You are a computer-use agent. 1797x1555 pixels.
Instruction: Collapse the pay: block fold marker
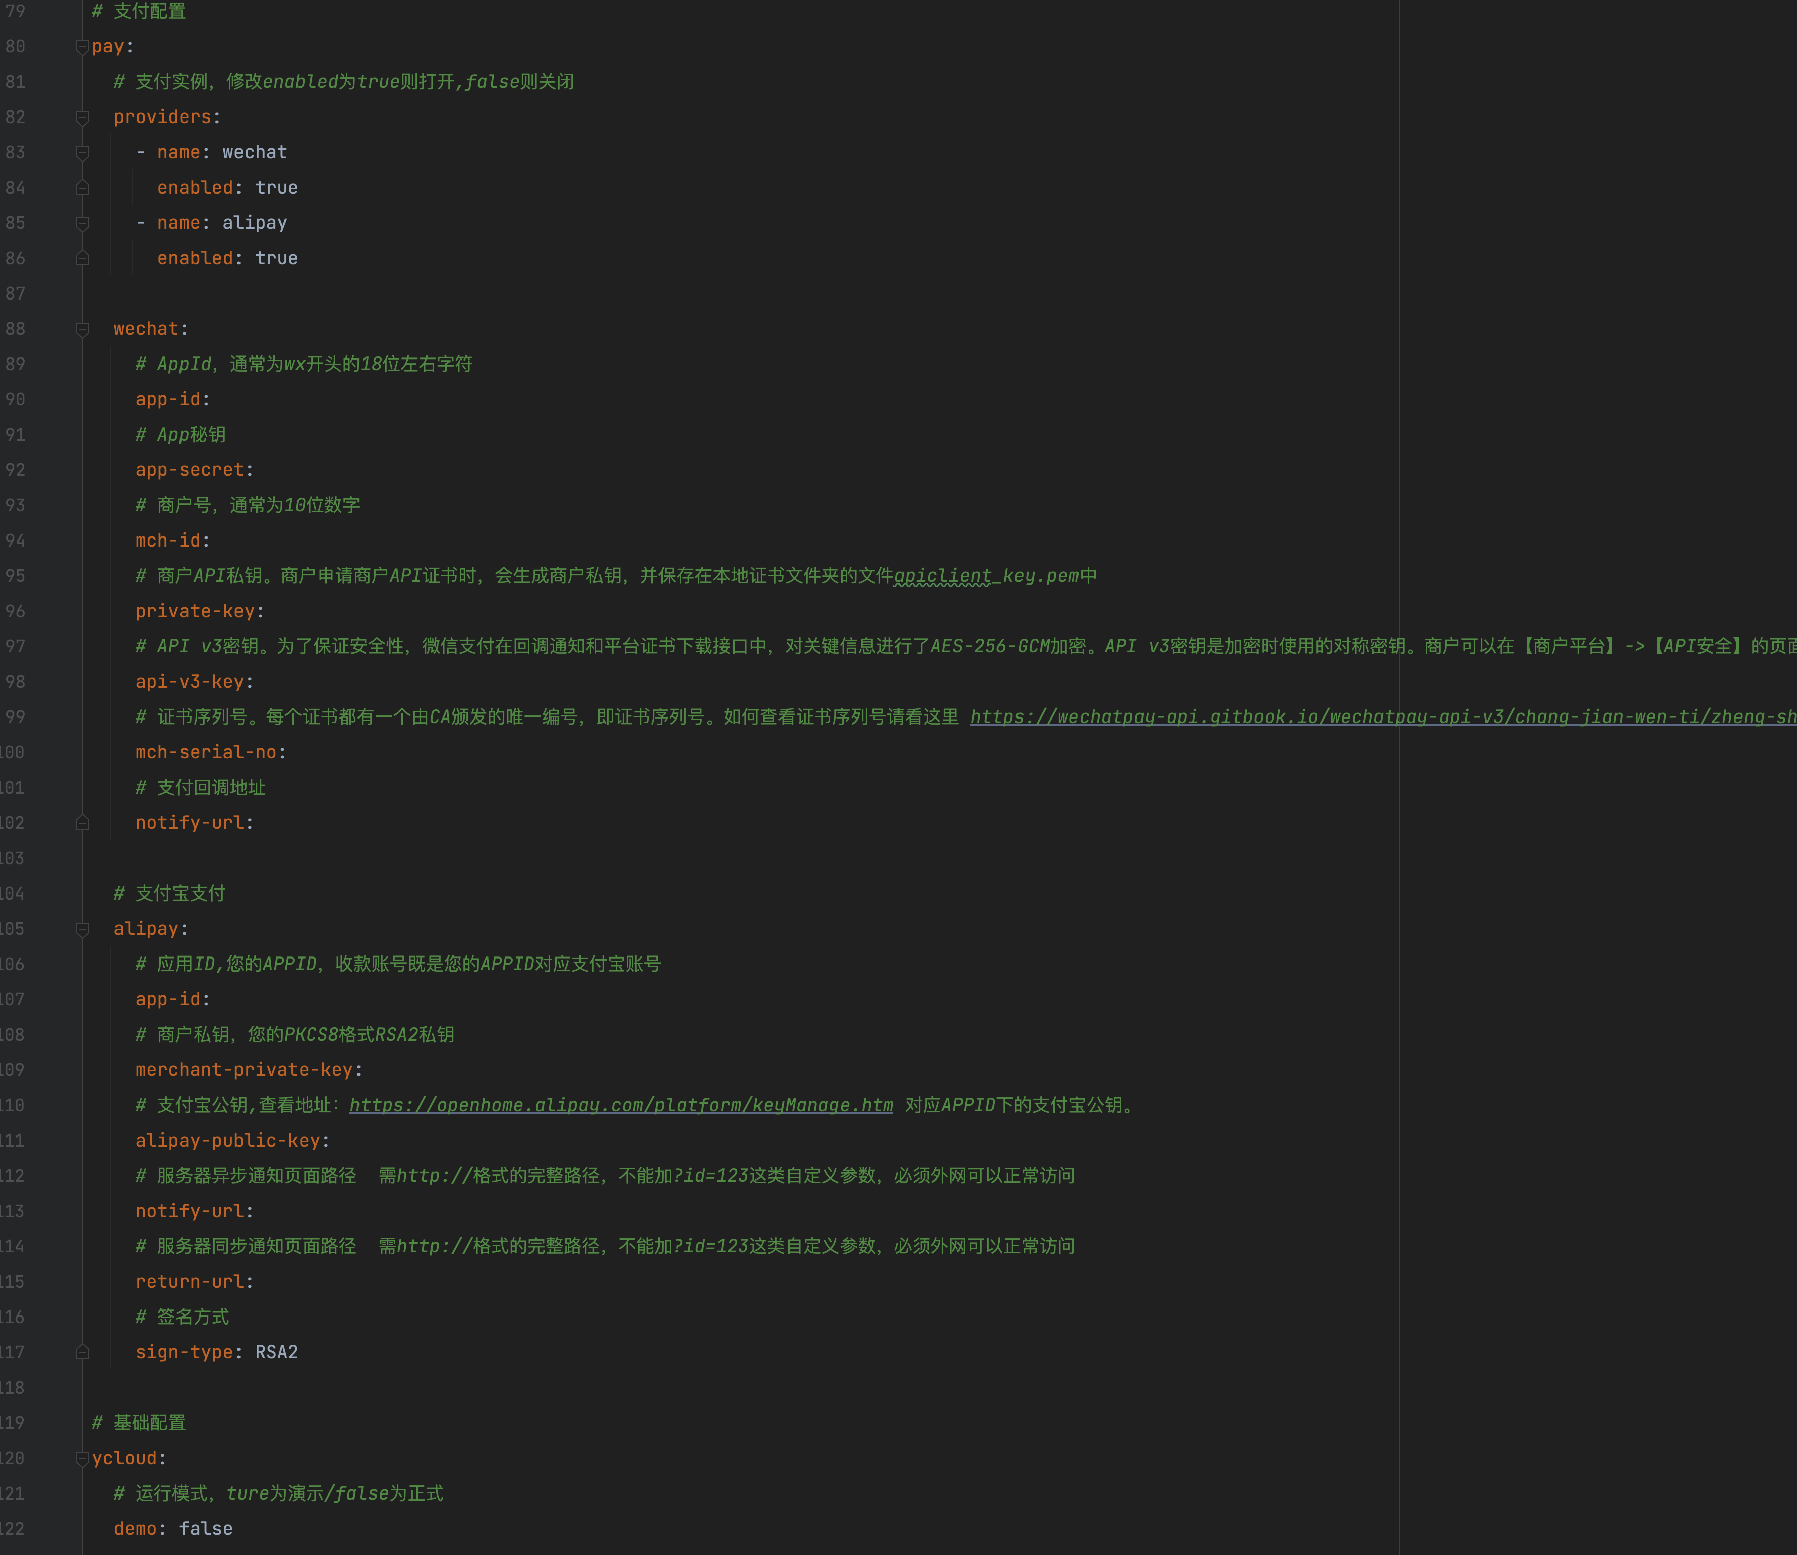[82, 47]
